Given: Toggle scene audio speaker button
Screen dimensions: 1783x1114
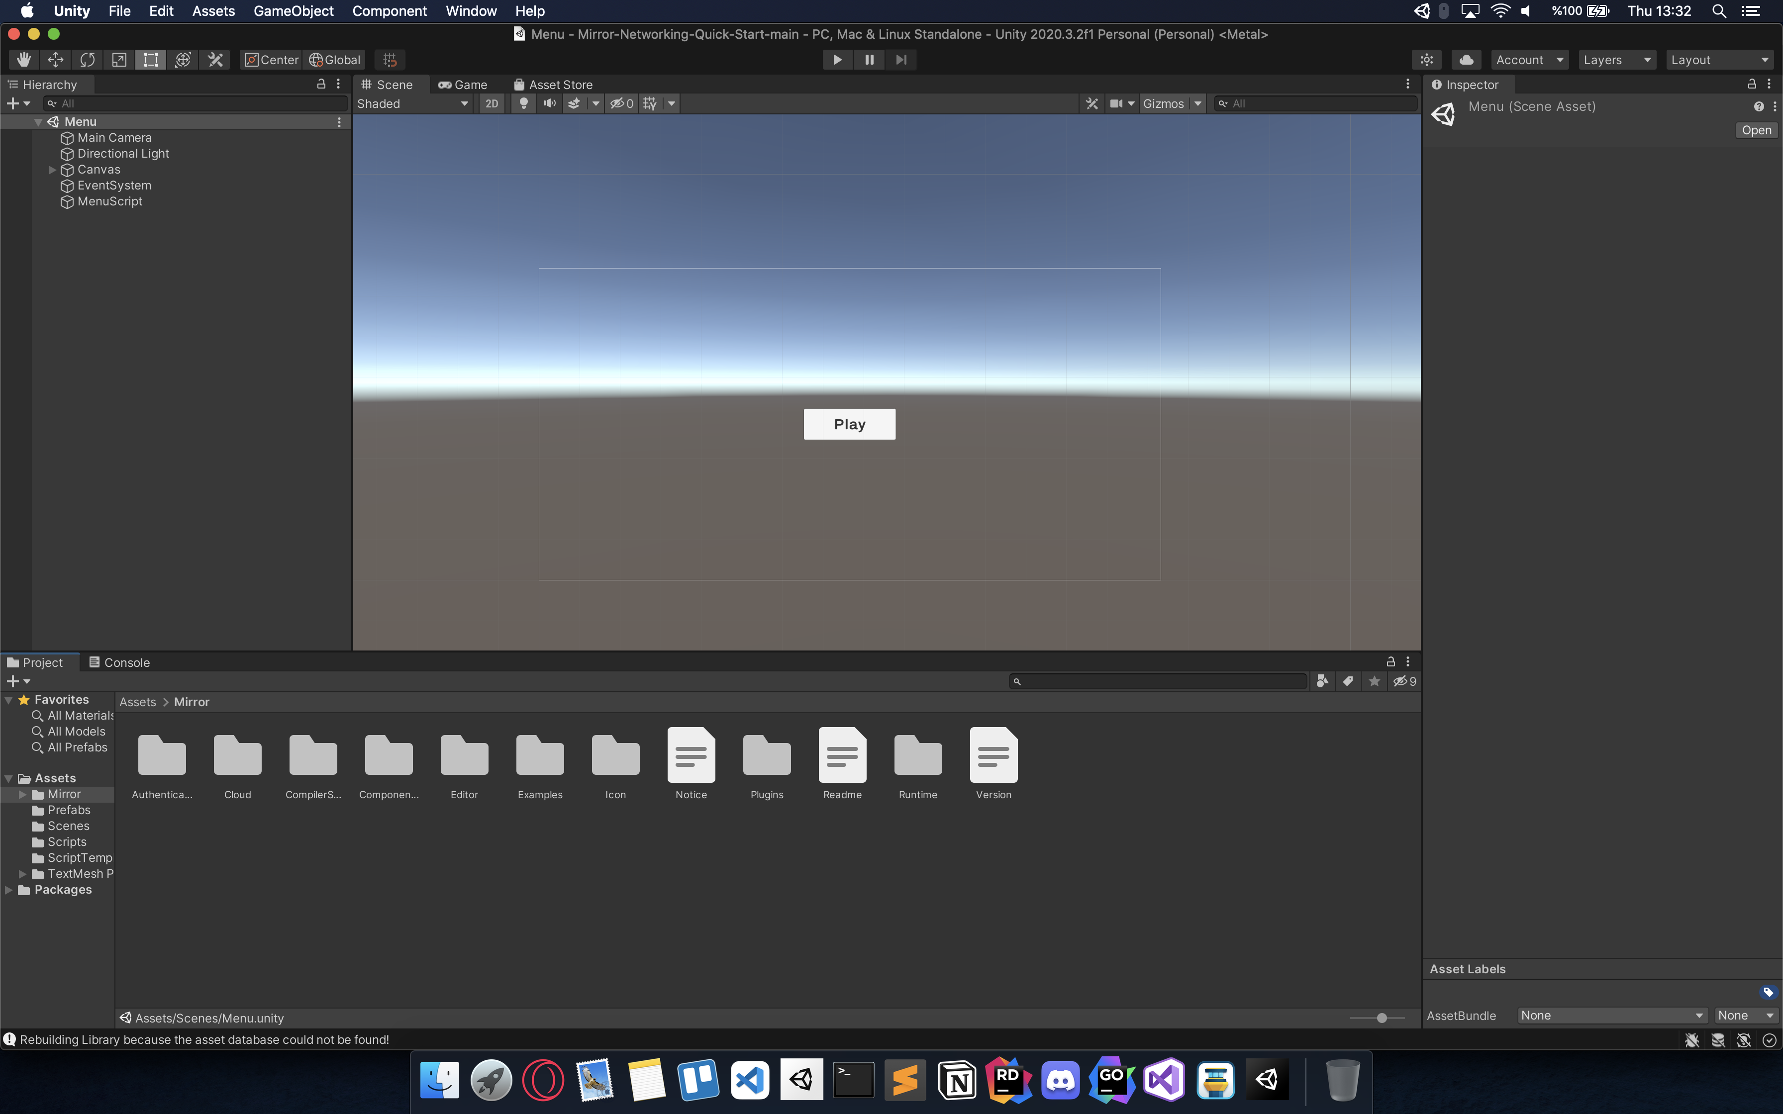Looking at the screenshot, I should (549, 104).
